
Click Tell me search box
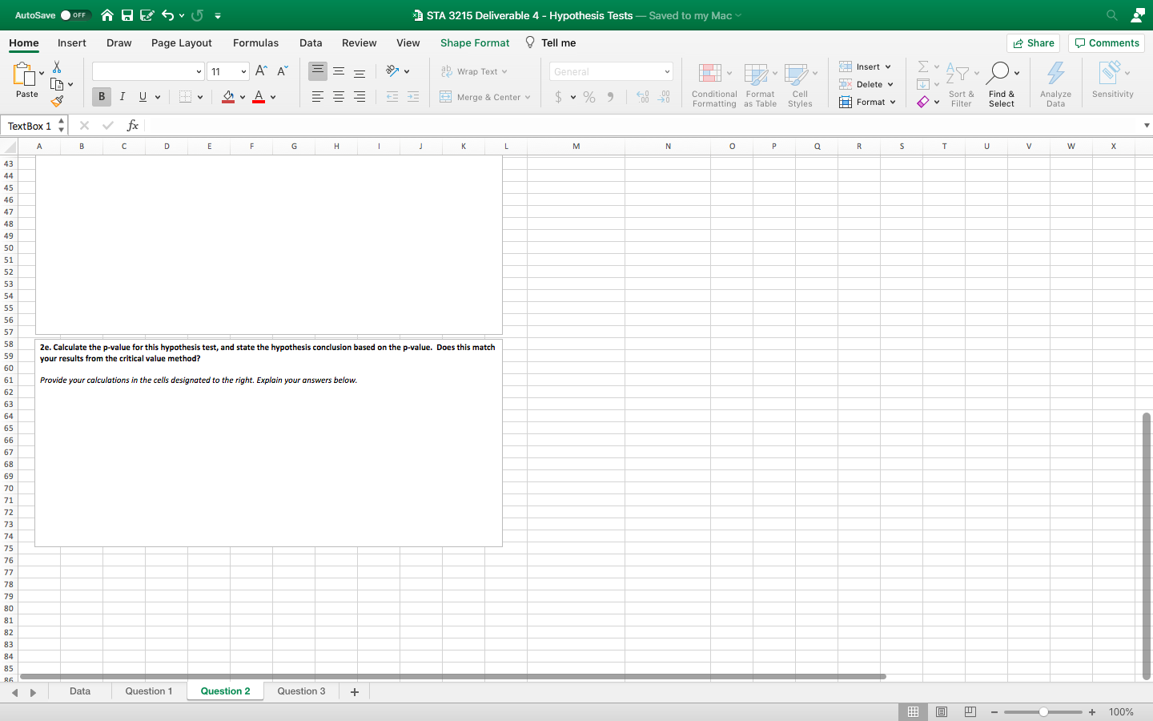(551, 42)
